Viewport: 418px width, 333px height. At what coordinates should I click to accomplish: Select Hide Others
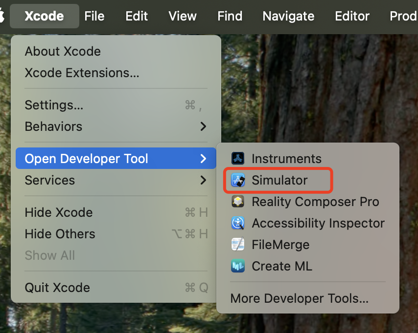[x=61, y=234]
